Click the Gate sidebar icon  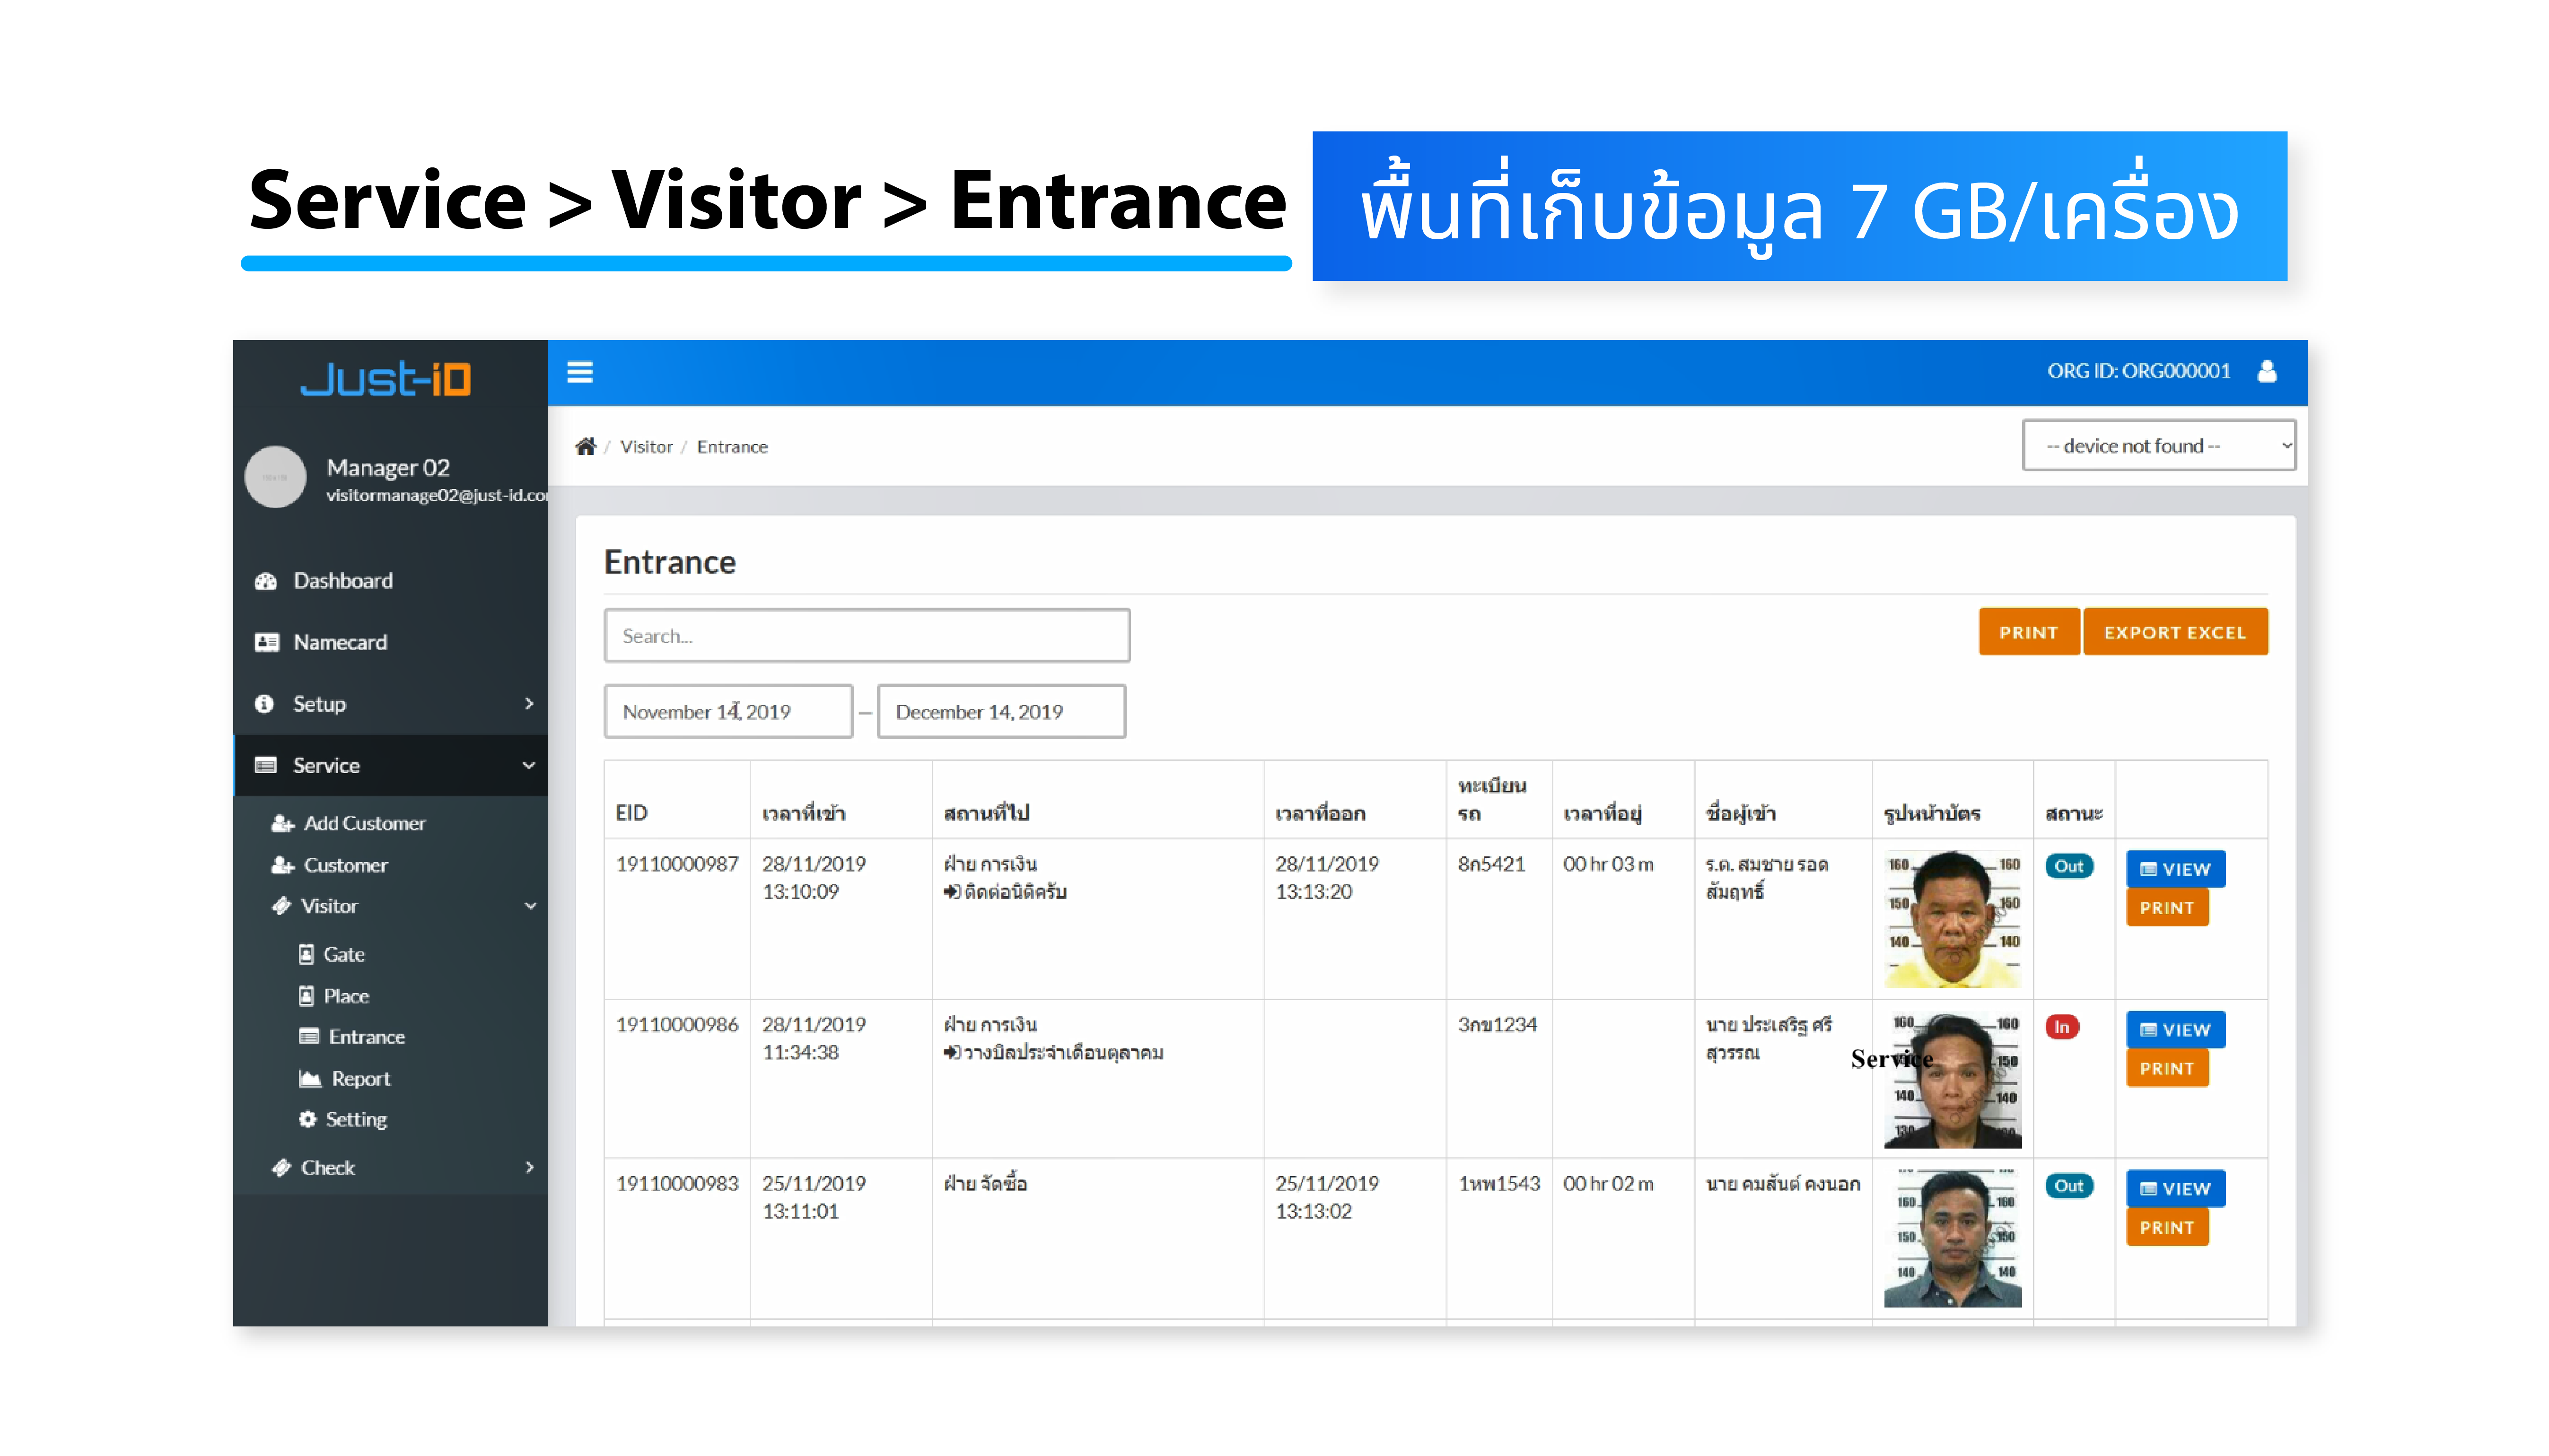[306, 954]
